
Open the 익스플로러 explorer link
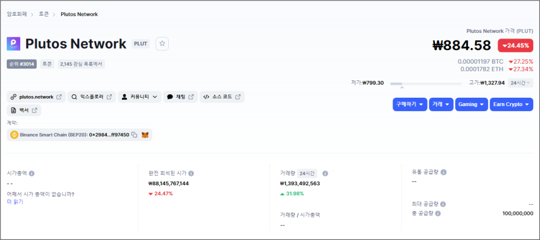(91, 97)
